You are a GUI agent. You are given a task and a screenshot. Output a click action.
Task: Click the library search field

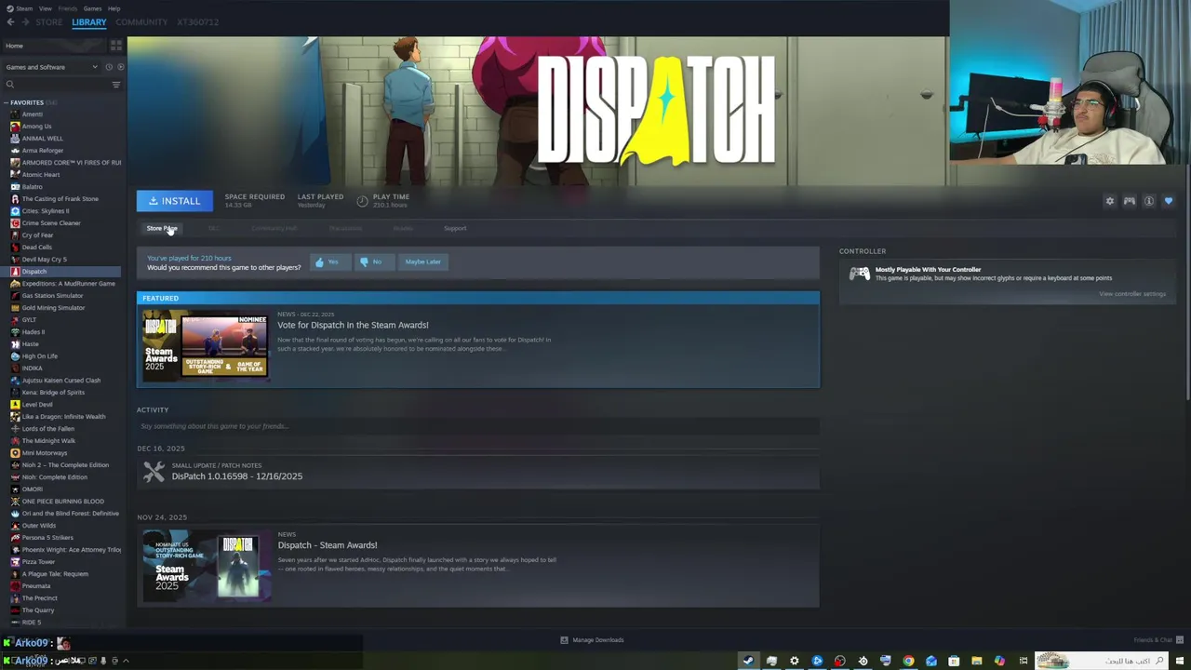(56, 85)
